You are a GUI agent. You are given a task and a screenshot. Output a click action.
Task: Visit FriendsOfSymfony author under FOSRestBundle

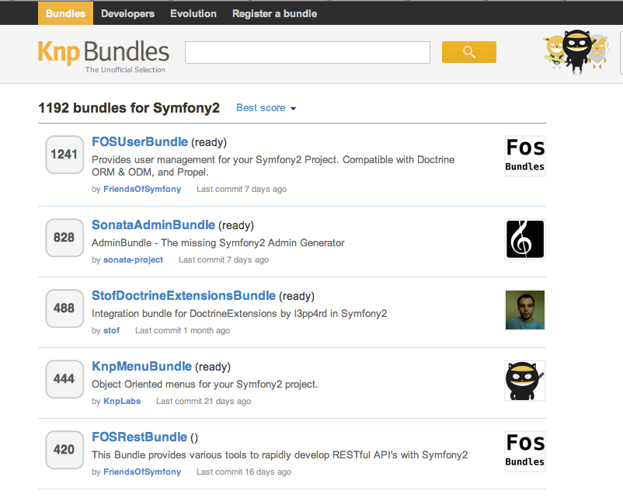click(x=142, y=472)
